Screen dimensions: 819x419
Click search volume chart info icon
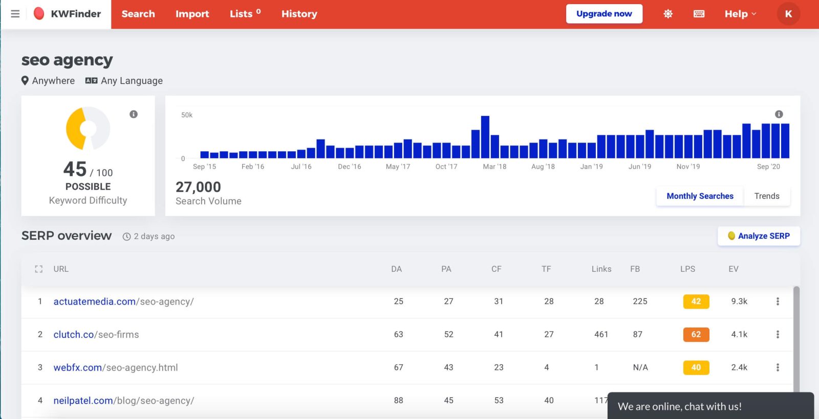(x=779, y=114)
